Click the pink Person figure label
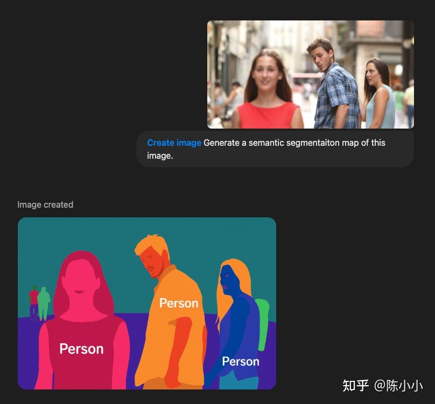 (81, 349)
